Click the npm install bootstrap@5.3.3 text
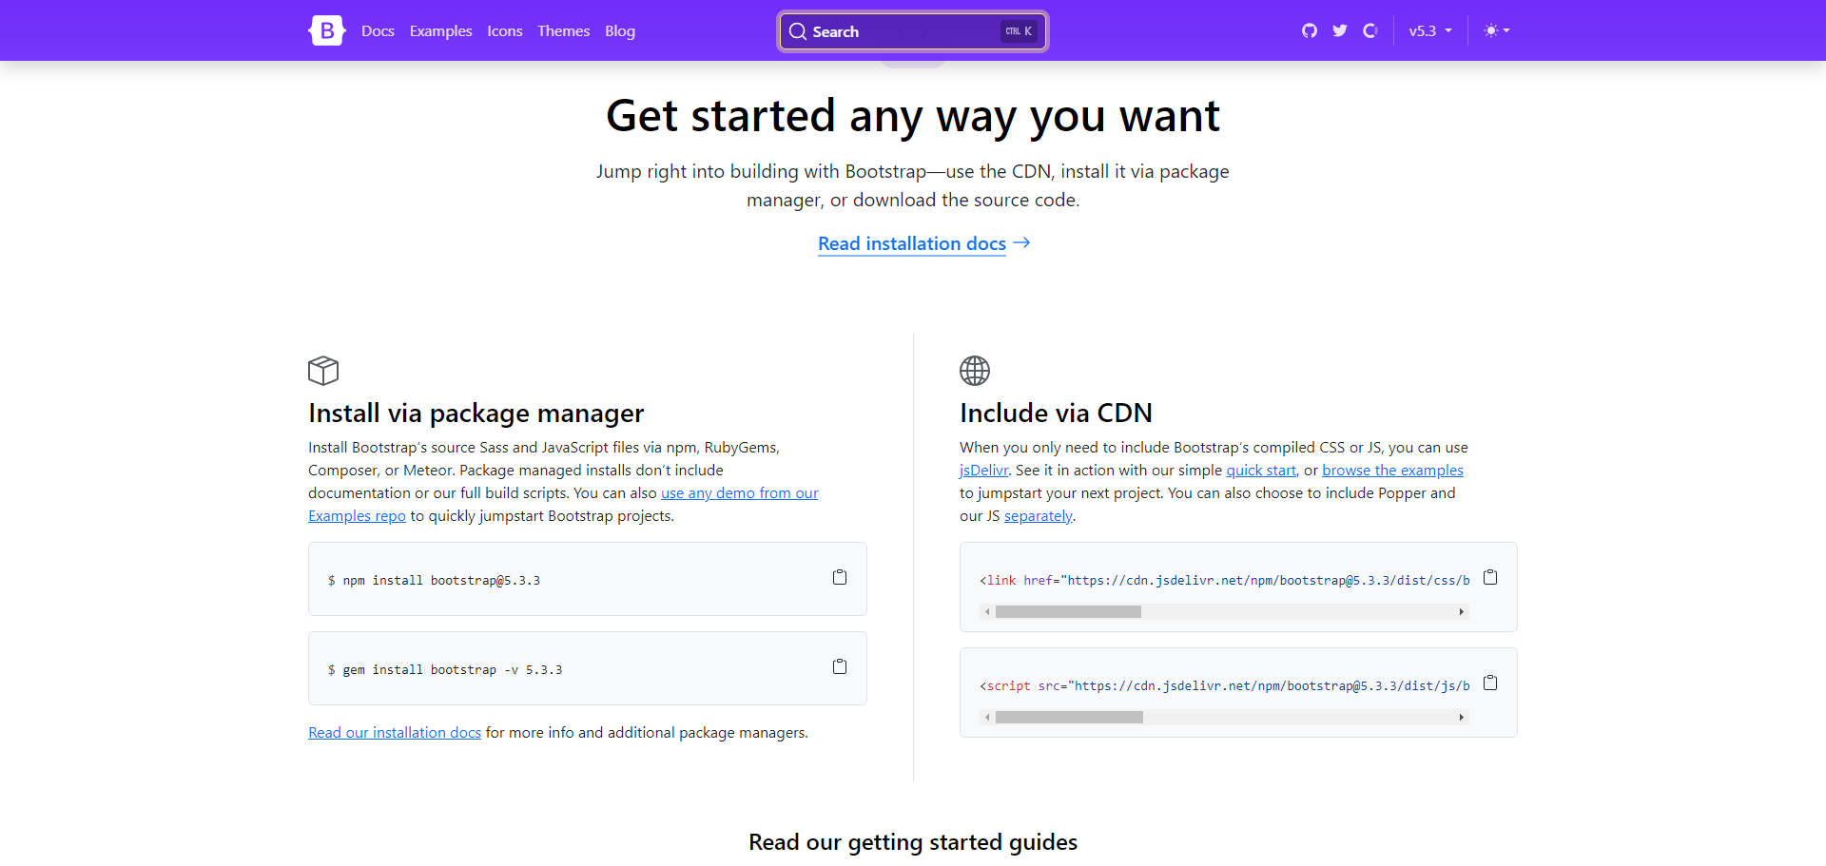The image size is (1826, 866). click(x=441, y=580)
